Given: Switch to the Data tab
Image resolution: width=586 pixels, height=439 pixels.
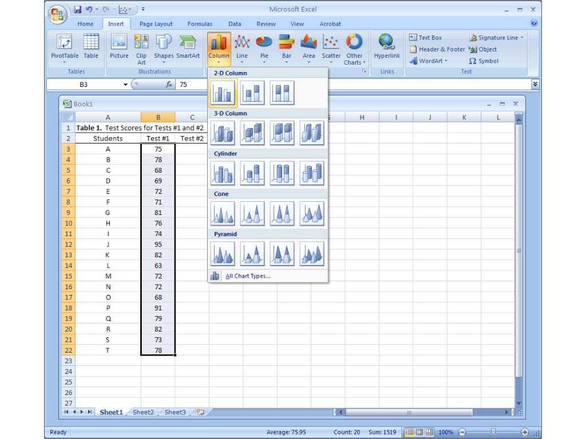Looking at the screenshot, I should click(235, 24).
